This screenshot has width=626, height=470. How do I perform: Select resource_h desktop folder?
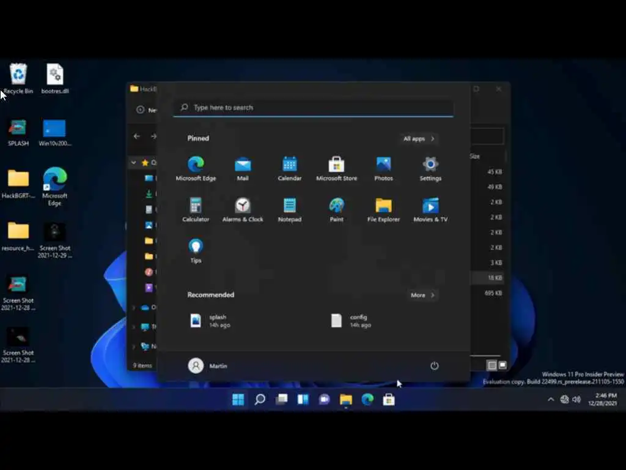[x=18, y=237]
